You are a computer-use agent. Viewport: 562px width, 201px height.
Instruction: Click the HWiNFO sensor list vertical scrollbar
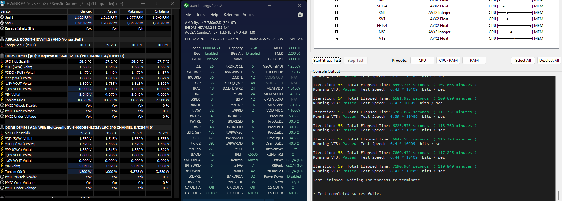tap(177, 84)
